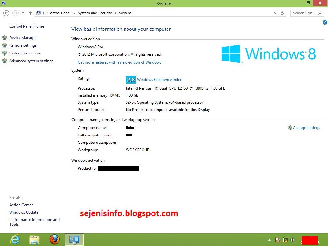Screen dimensions: 328x246
Task: Click the shield icon beside Change settings
Action: tap(290, 128)
